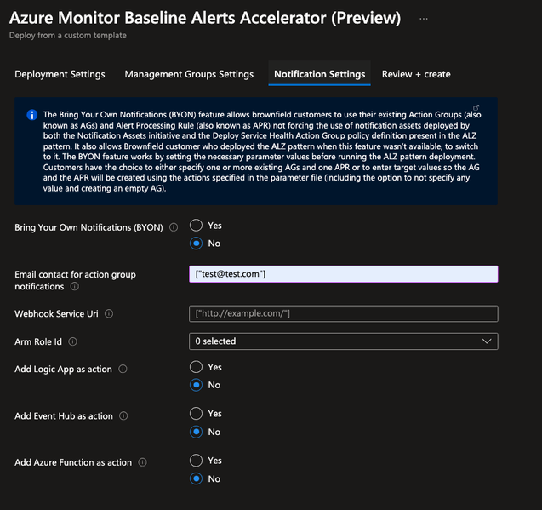This screenshot has height=510, width=542.
Task: Open the ellipsis menu next to the page title
Action: coord(424,19)
